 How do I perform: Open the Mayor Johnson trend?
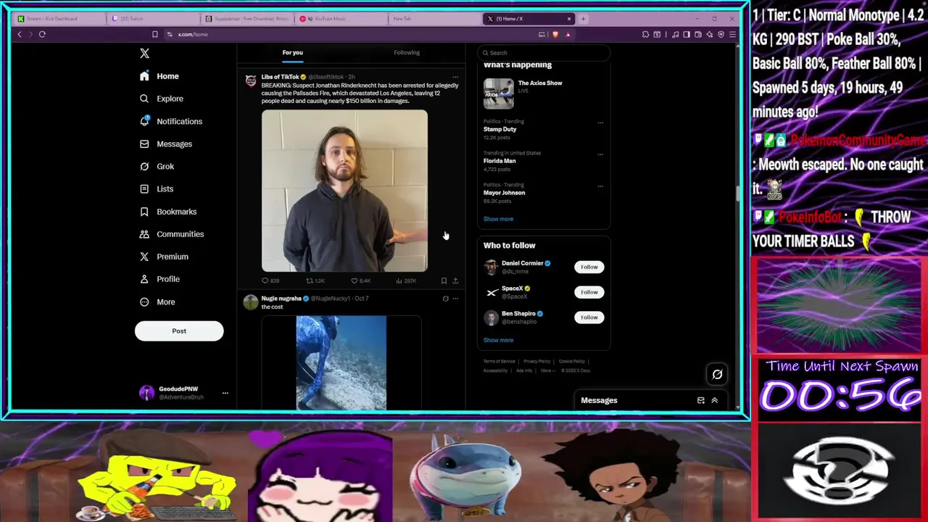[x=504, y=193]
